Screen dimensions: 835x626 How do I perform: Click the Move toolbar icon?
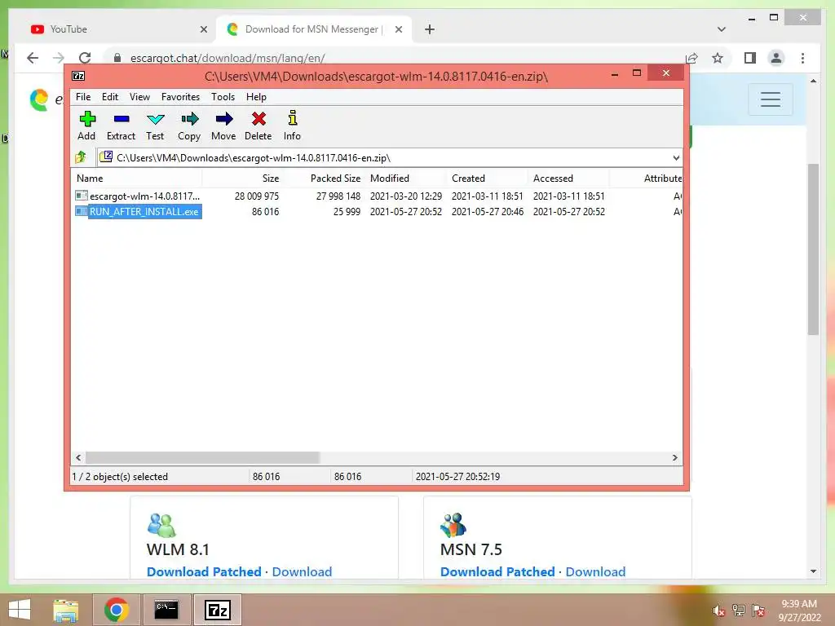pyautogui.click(x=223, y=126)
